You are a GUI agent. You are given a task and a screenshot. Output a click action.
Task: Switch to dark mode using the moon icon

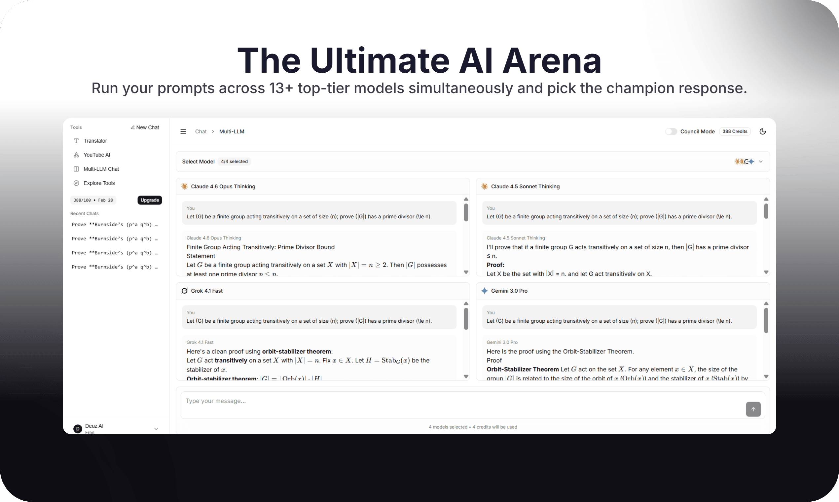pos(763,131)
